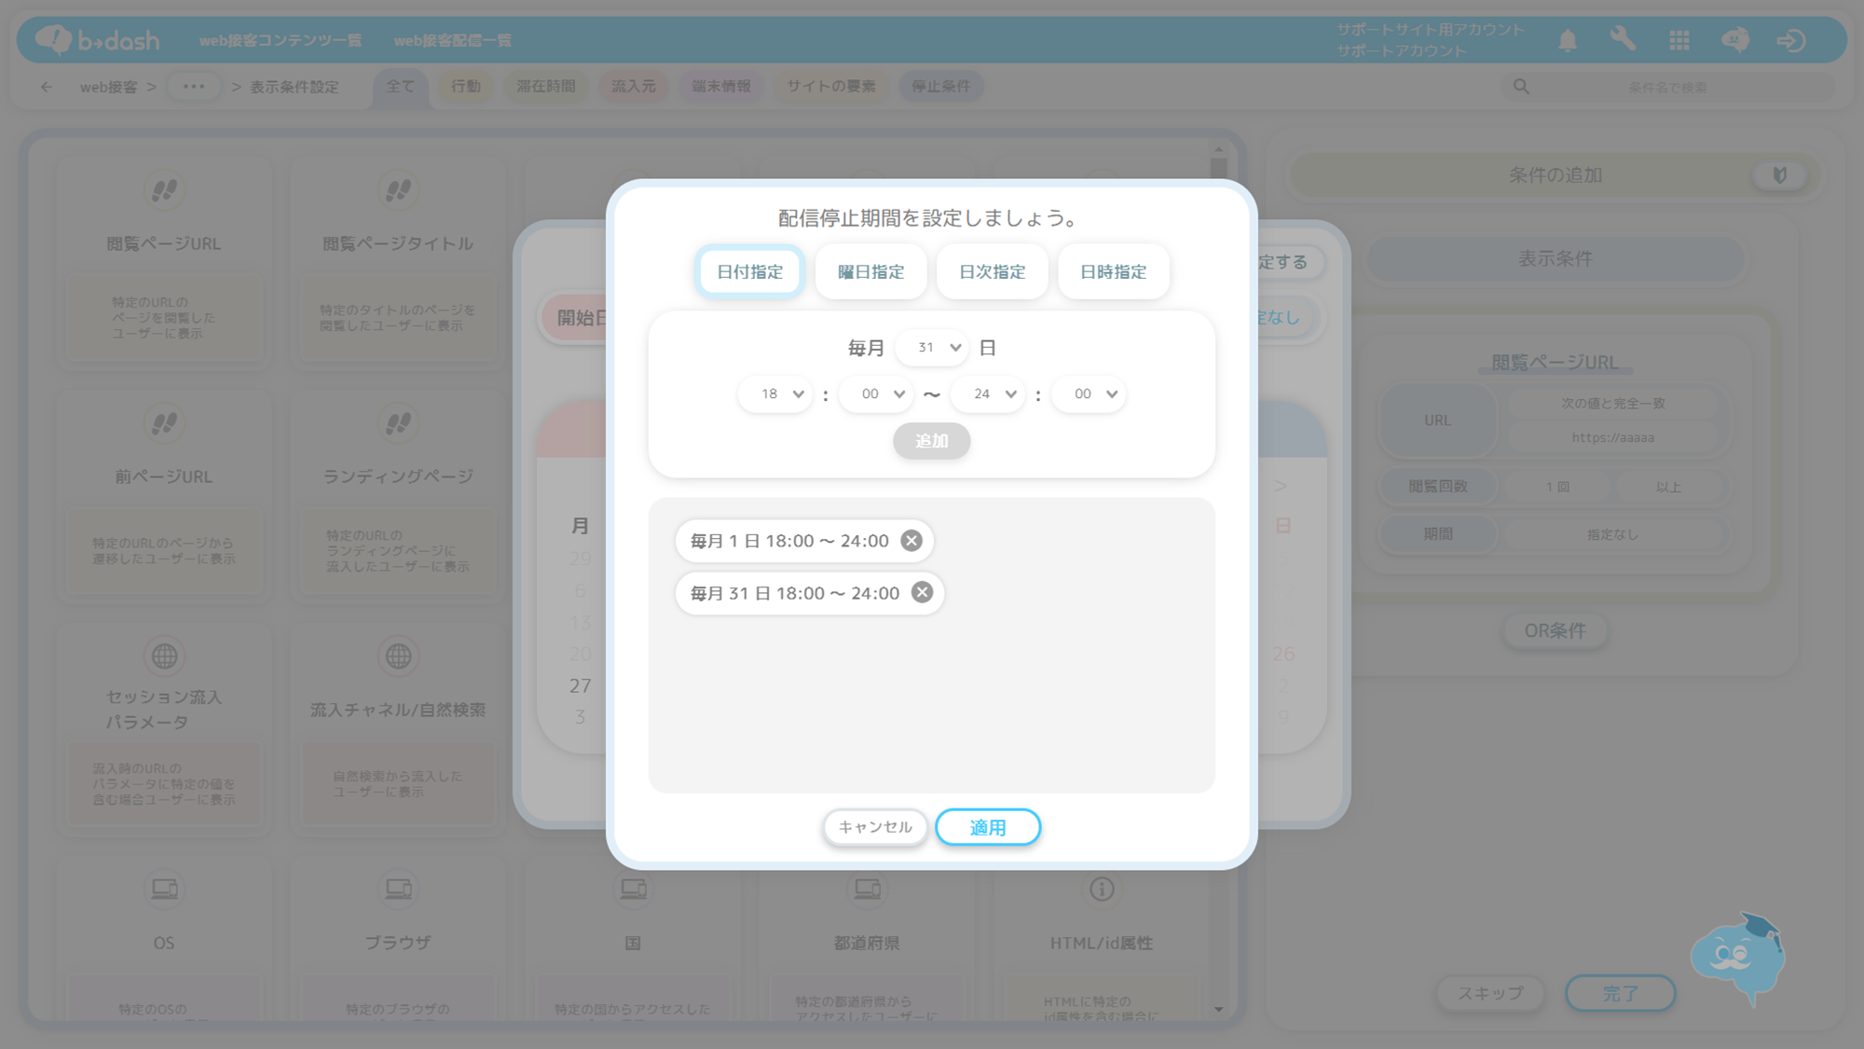Screen dimensions: 1864x1049
Task: Click the キャンセル button
Action: (x=875, y=827)
